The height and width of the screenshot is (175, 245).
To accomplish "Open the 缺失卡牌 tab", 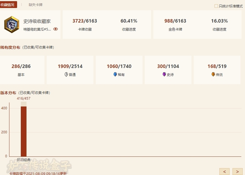I will coord(36,5).
